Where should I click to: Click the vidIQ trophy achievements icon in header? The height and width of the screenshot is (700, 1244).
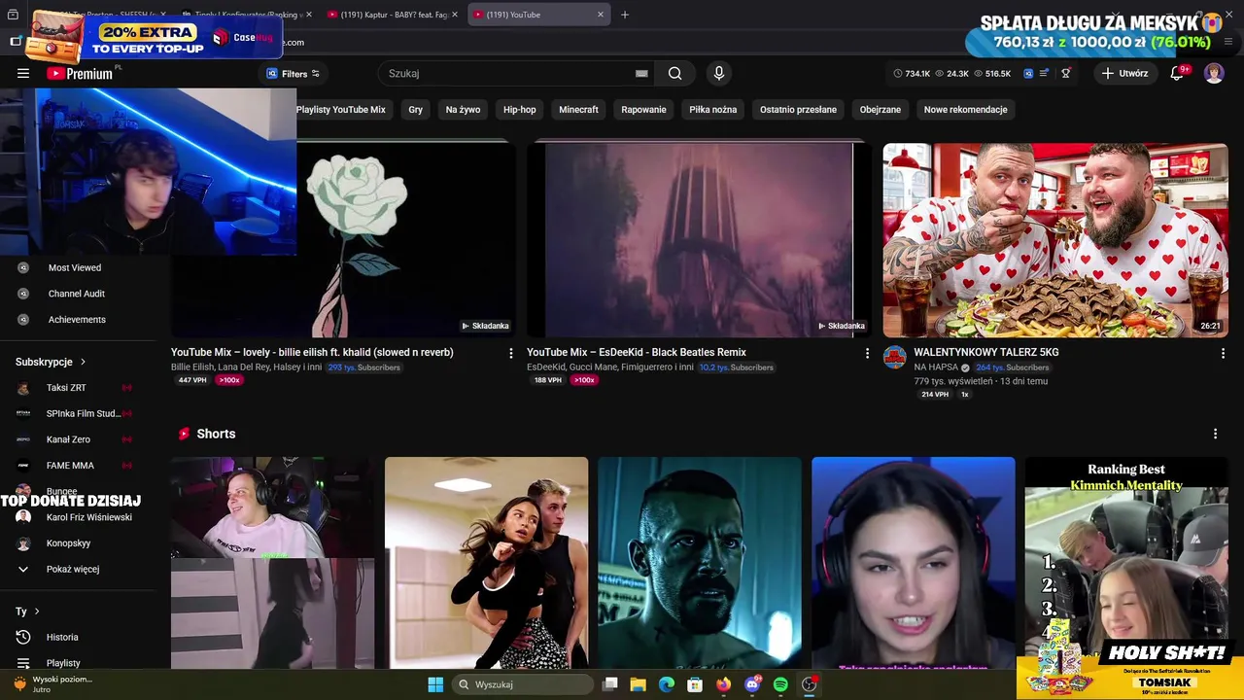click(1066, 73)
